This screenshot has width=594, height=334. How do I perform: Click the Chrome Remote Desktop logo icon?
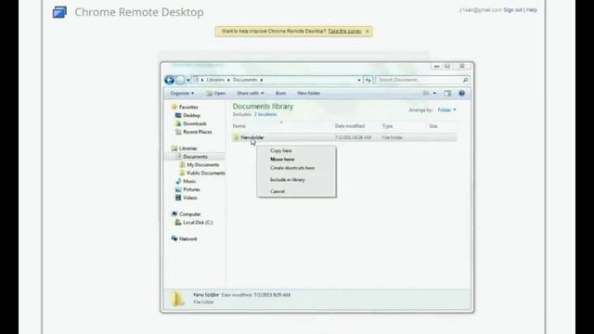(59, 12)
